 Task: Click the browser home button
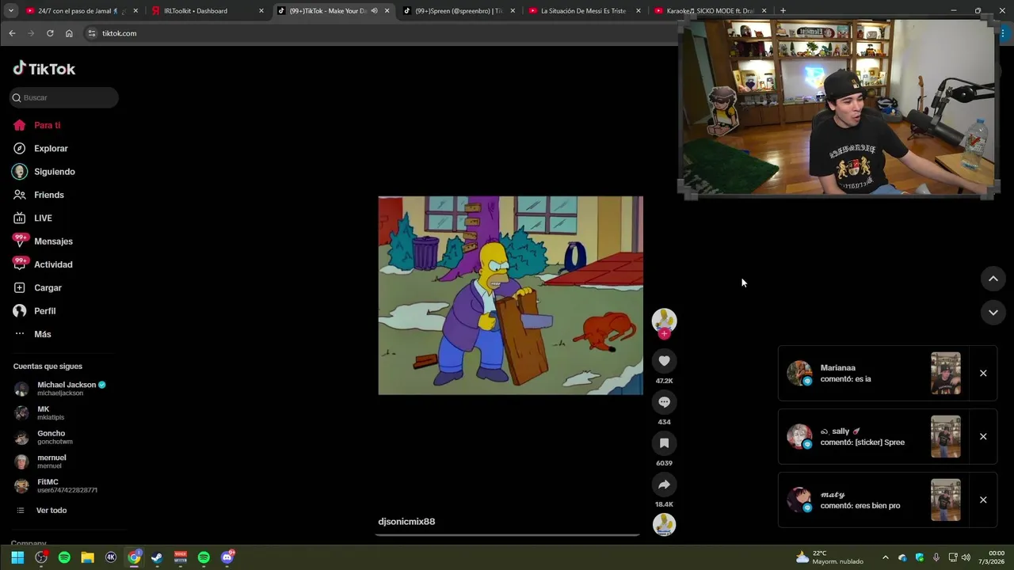(69, 33)
